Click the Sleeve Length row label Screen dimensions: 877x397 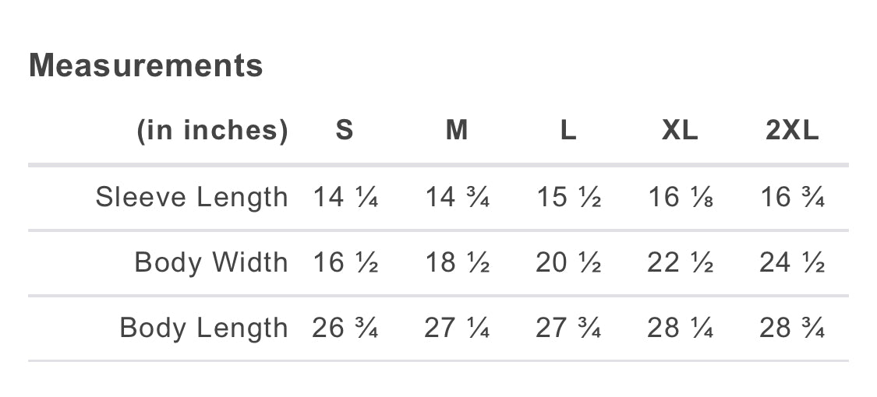[x=192, y=198]
